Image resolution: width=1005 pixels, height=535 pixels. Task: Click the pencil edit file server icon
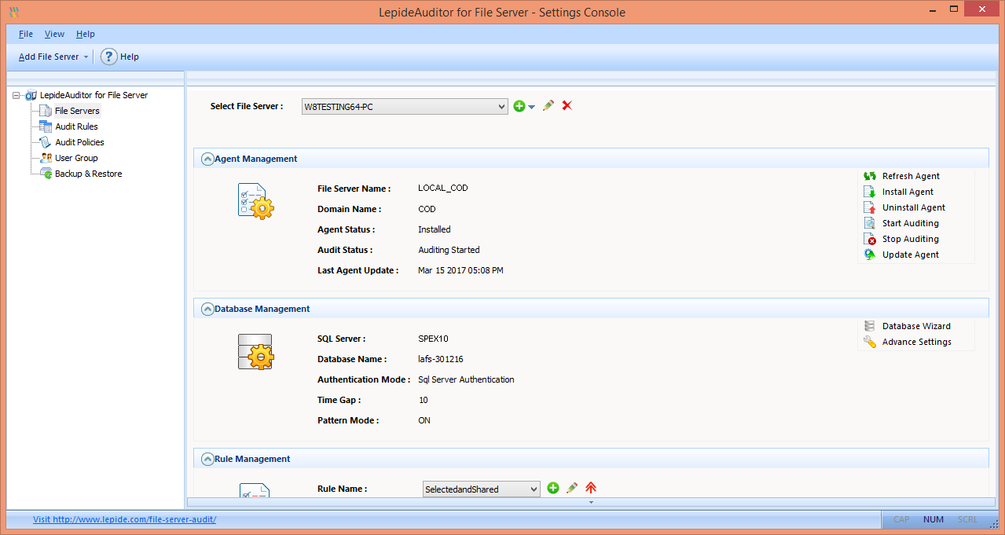548,105
